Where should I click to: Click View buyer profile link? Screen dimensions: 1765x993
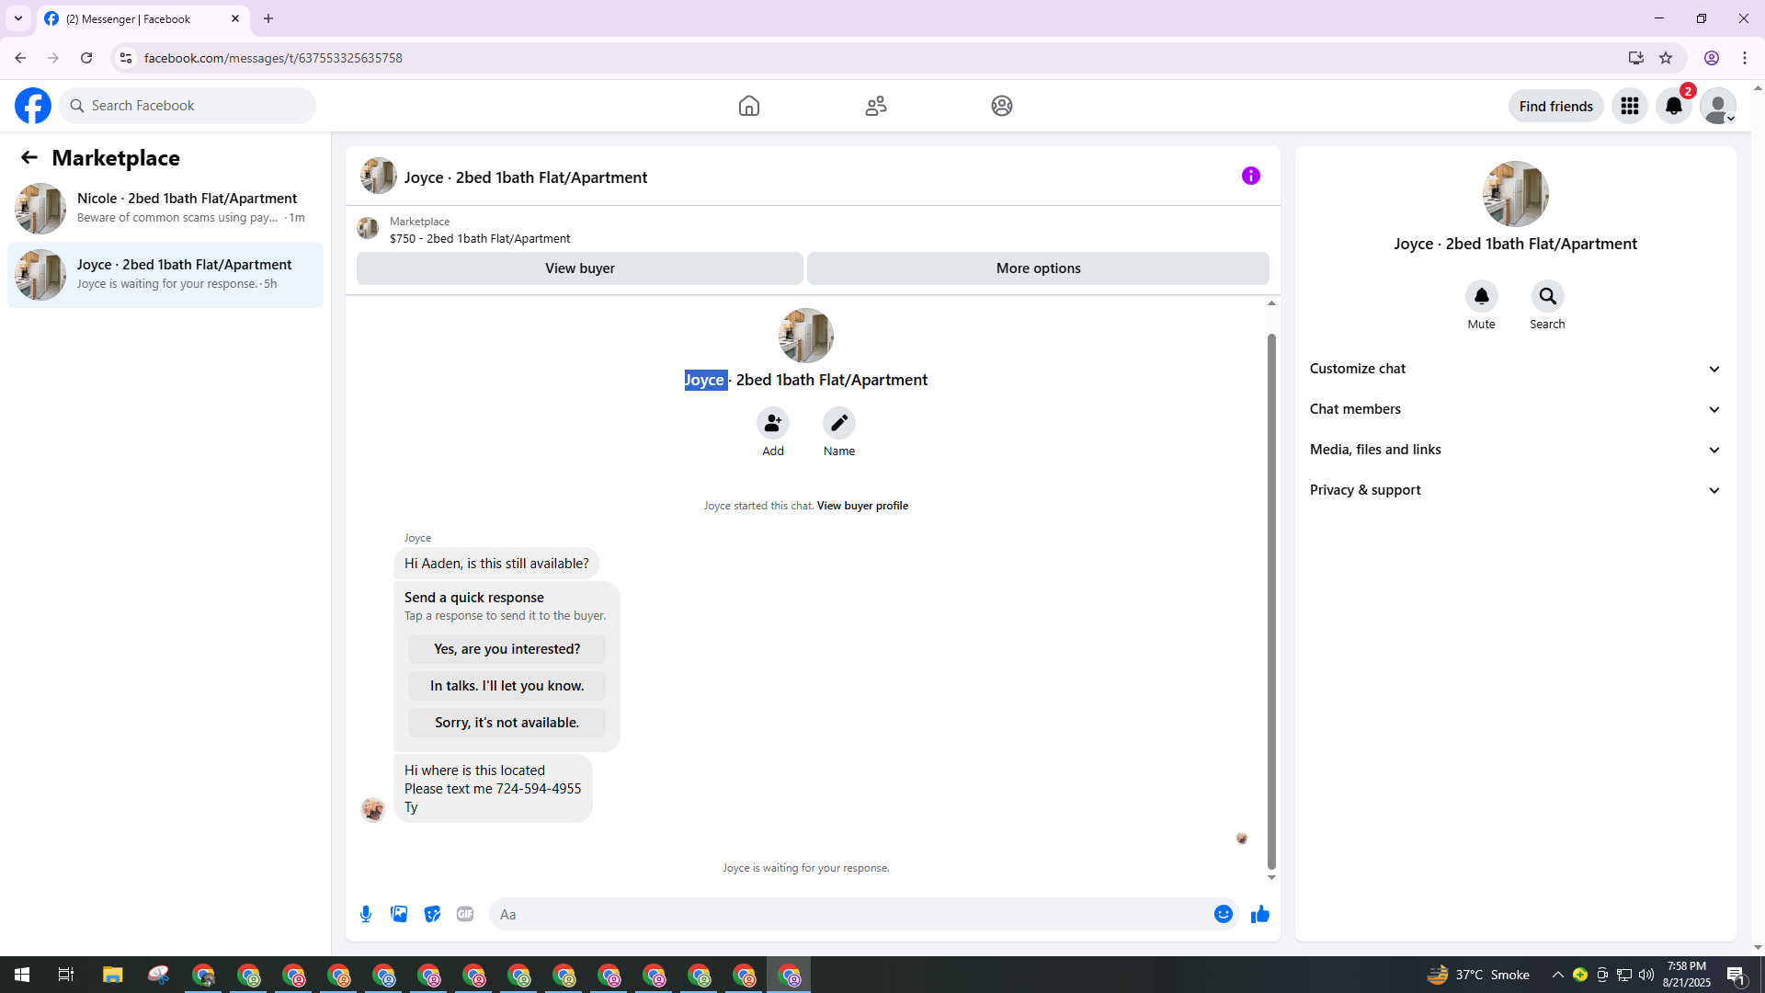[861, 506]
